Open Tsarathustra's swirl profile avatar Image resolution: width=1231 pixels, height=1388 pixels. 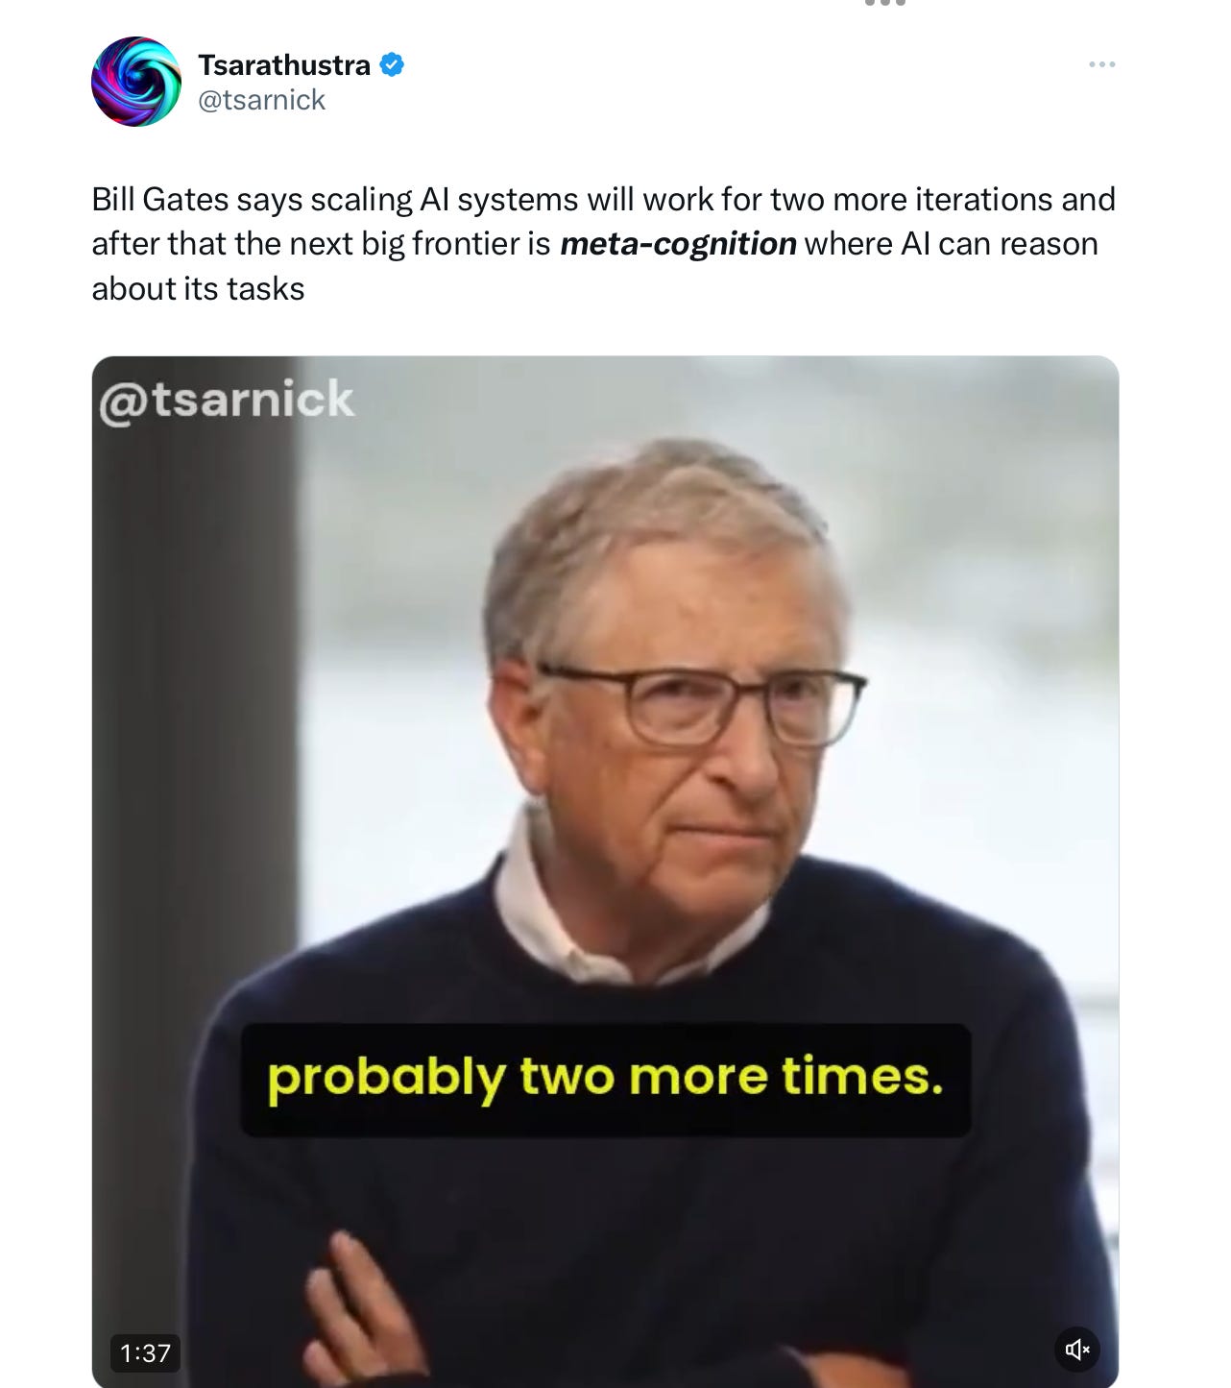136,82
